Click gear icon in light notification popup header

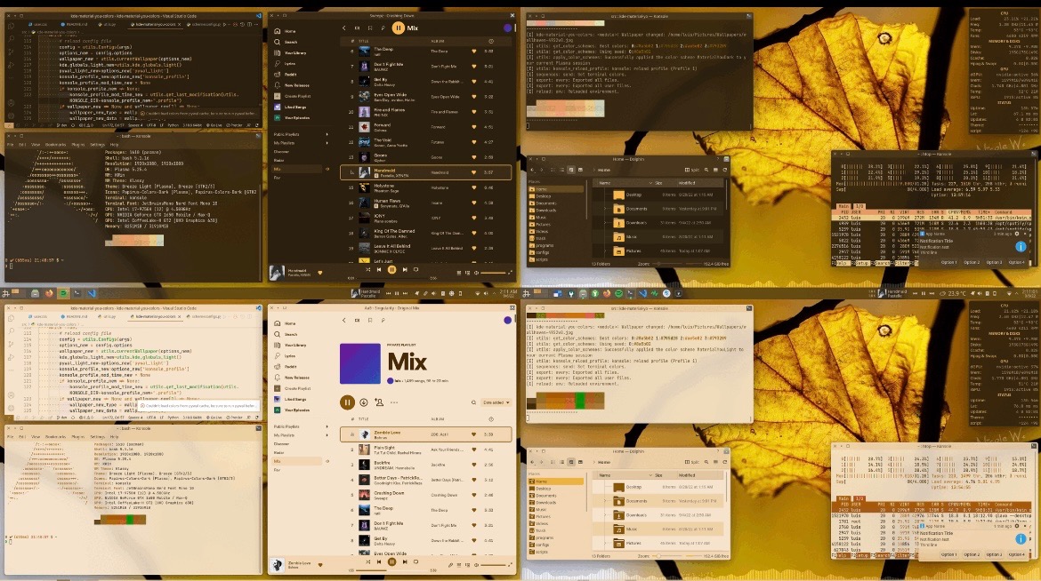tap(1017, 526)
